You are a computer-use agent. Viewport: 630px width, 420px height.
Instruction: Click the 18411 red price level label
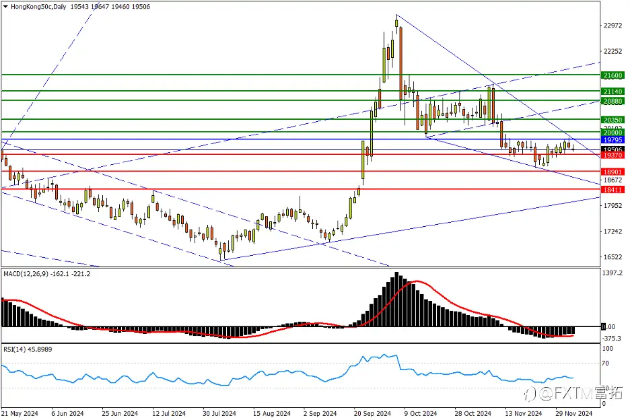tap(612, 190)
